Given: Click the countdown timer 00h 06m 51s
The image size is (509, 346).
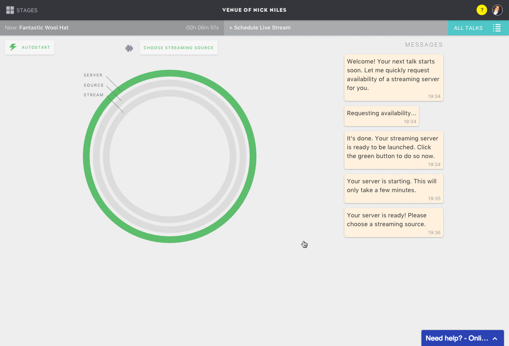Looking at the screenshot, I should (203, 28).
